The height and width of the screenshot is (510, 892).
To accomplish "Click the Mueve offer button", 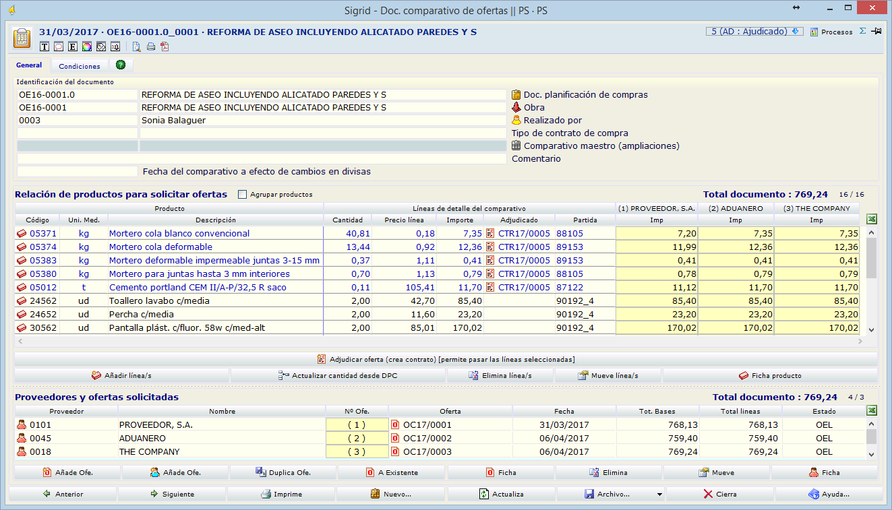I will (716, 472).
